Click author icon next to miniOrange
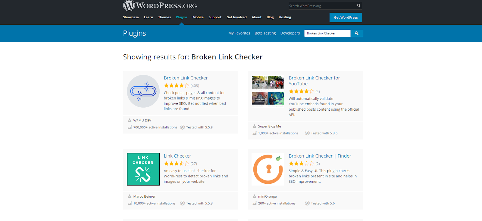 point(254,197)
